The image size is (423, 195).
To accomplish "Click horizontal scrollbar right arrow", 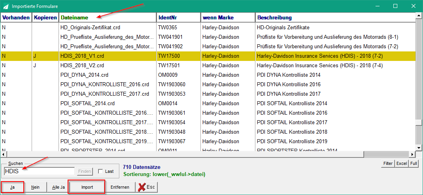I will 412,154.
